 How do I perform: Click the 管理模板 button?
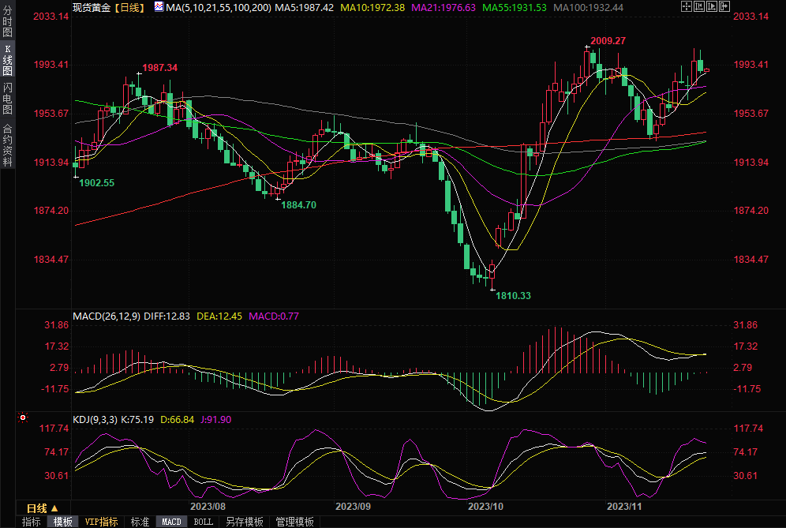pos(294,522)
